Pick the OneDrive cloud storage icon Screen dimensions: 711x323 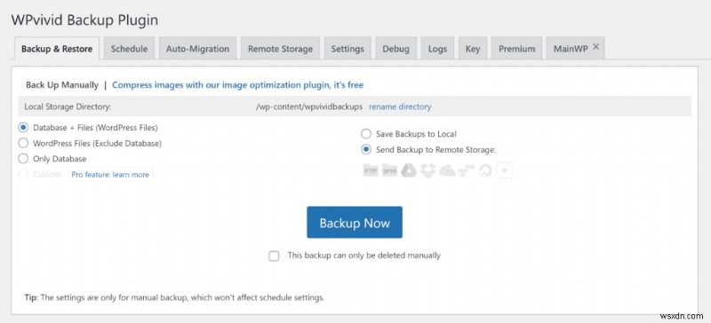point(447,170)
